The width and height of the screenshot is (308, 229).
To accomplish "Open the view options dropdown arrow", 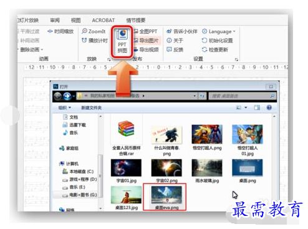I will [246, 107].
